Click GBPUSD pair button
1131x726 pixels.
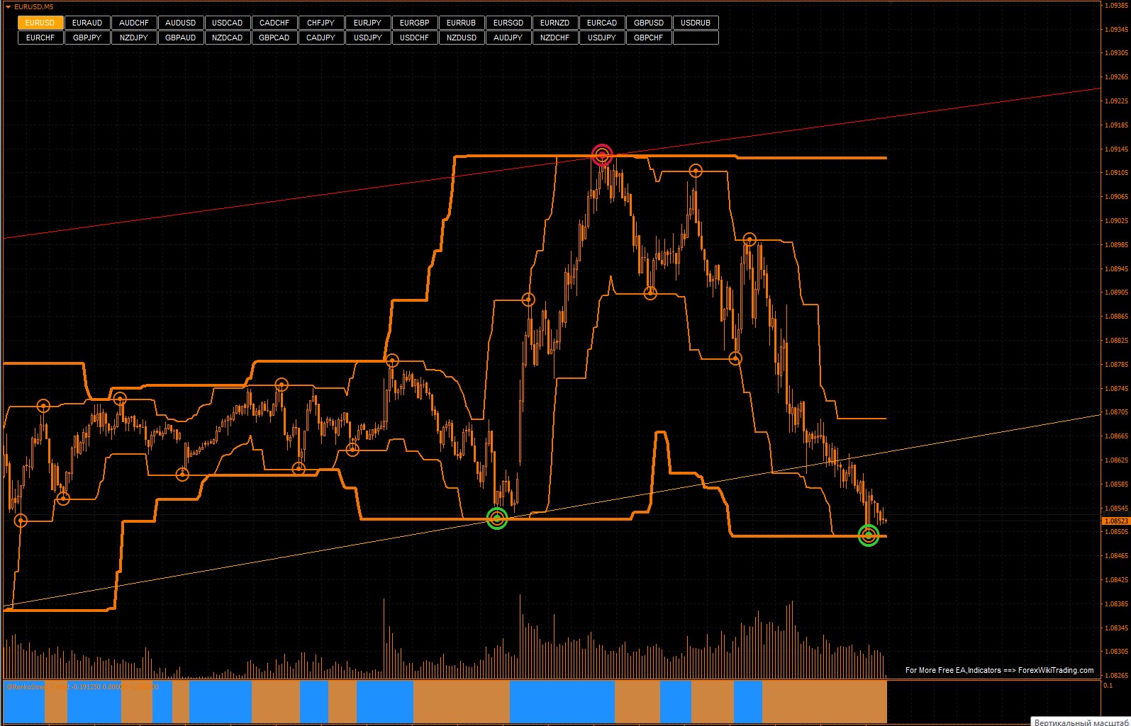[x=648, y=23]
